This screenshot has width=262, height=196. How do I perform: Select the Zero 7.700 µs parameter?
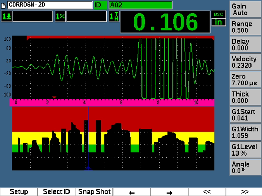pos(245,80)
